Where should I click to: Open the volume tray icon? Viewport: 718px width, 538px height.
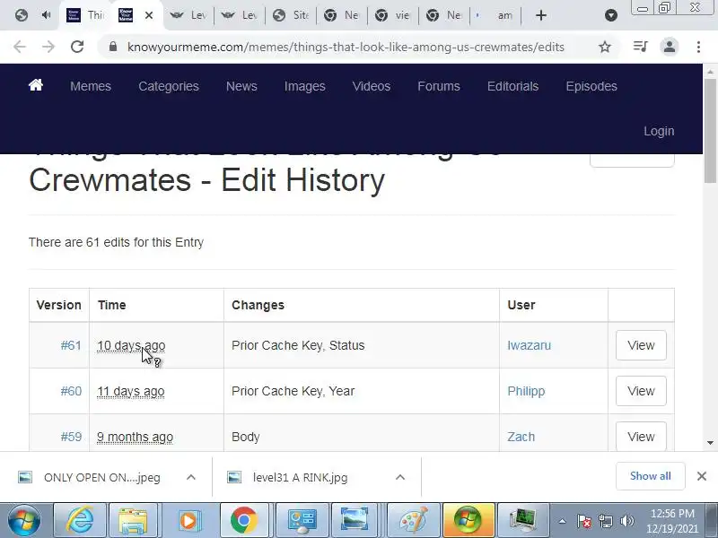click(626, 521)
